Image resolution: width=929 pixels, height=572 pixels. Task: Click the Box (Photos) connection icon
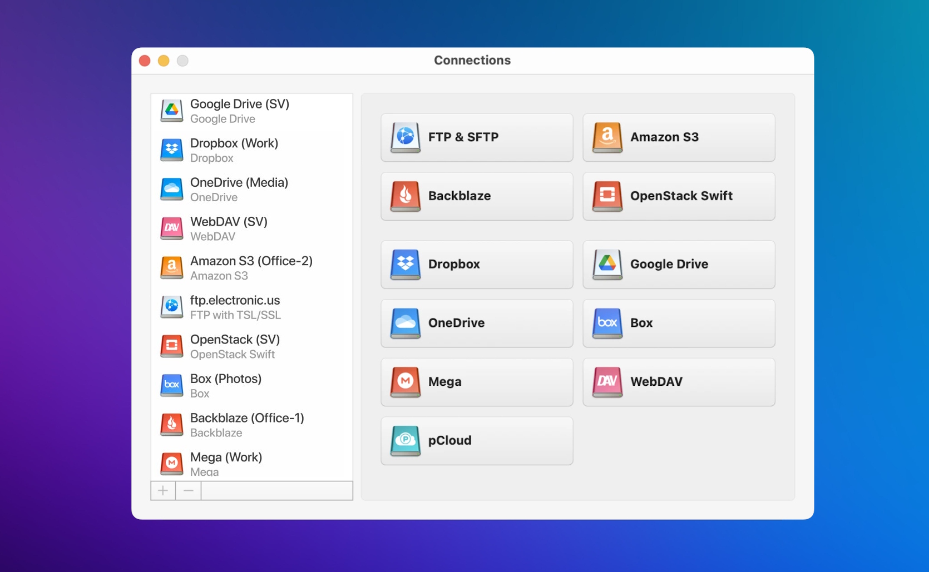point(172,385)
